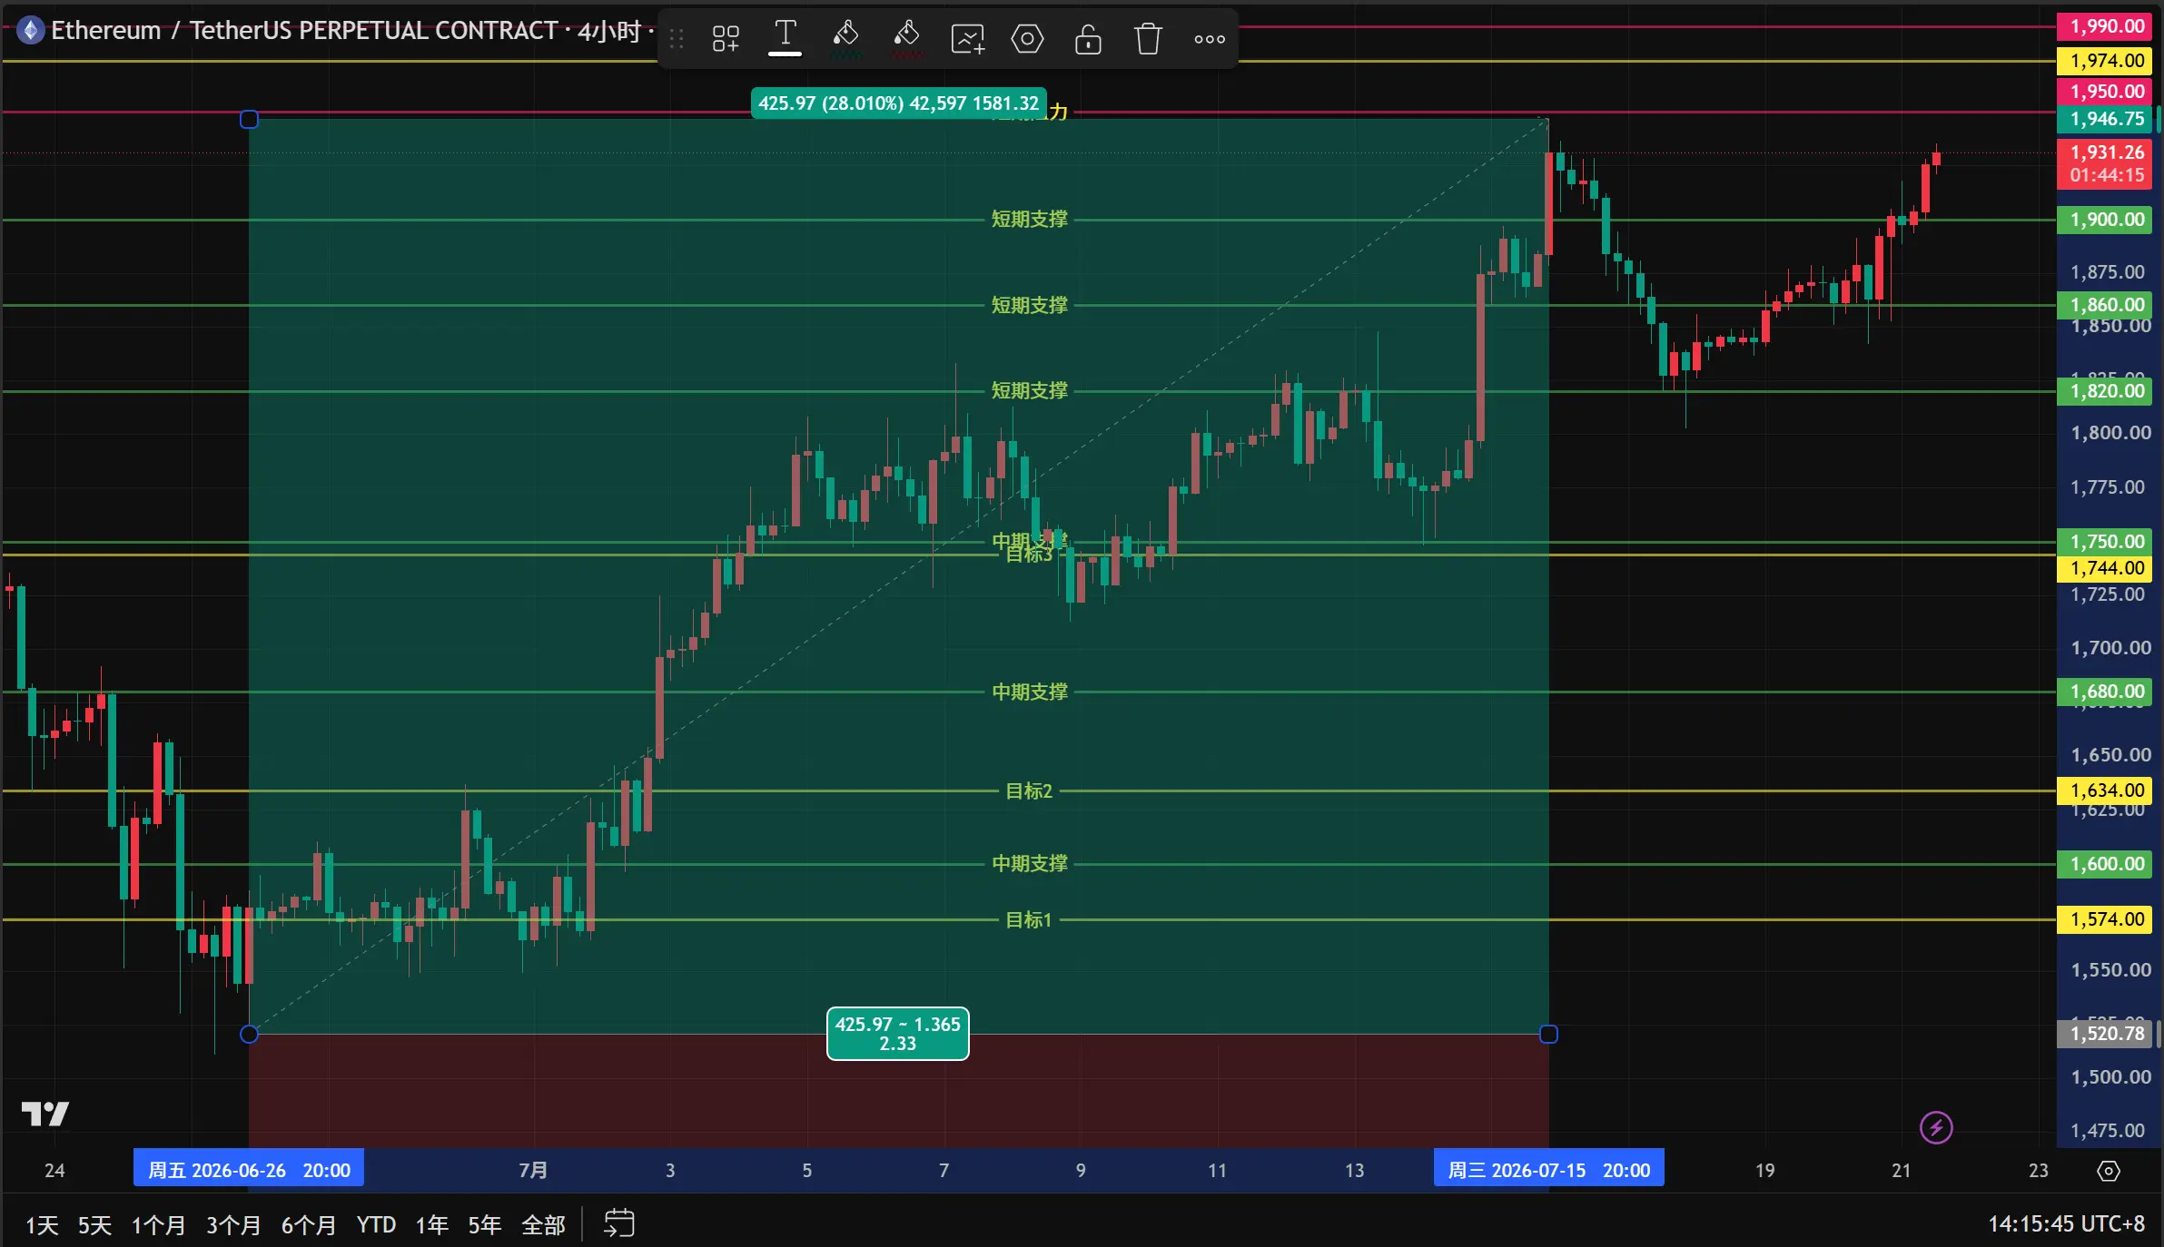
Task: Click the 1,634.00 yellow price label
Action: click(2106, 790)
